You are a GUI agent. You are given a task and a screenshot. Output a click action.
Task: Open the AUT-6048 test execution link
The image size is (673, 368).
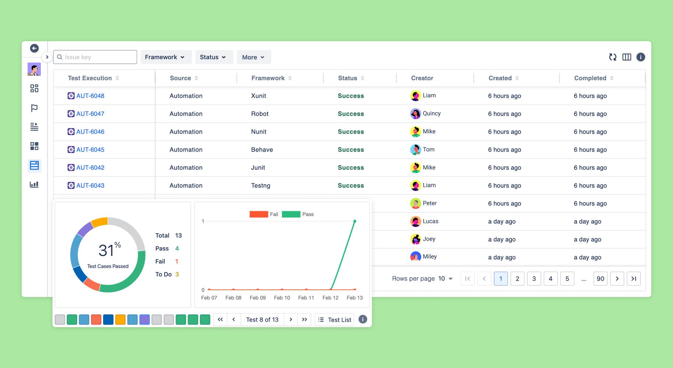[90, 96]
